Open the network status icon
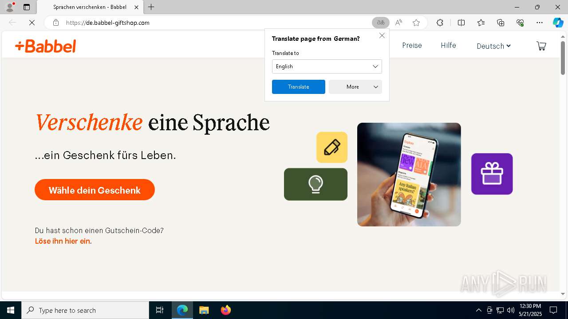The height and width of the screenshot is (319, 568). 500,310
